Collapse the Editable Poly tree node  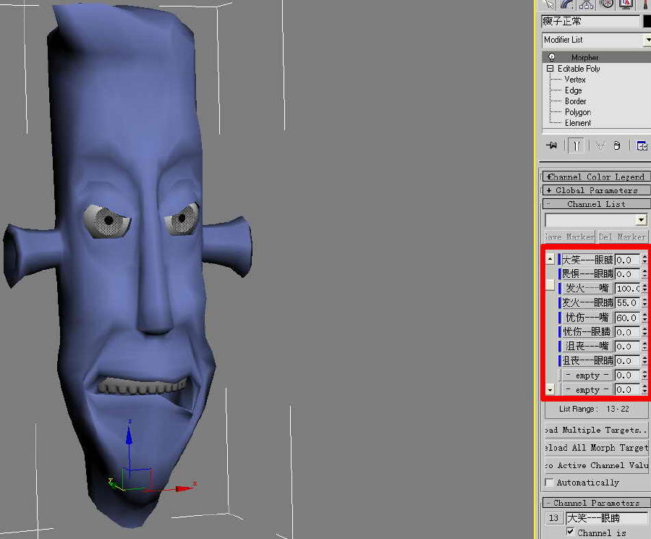pos(550,69)
